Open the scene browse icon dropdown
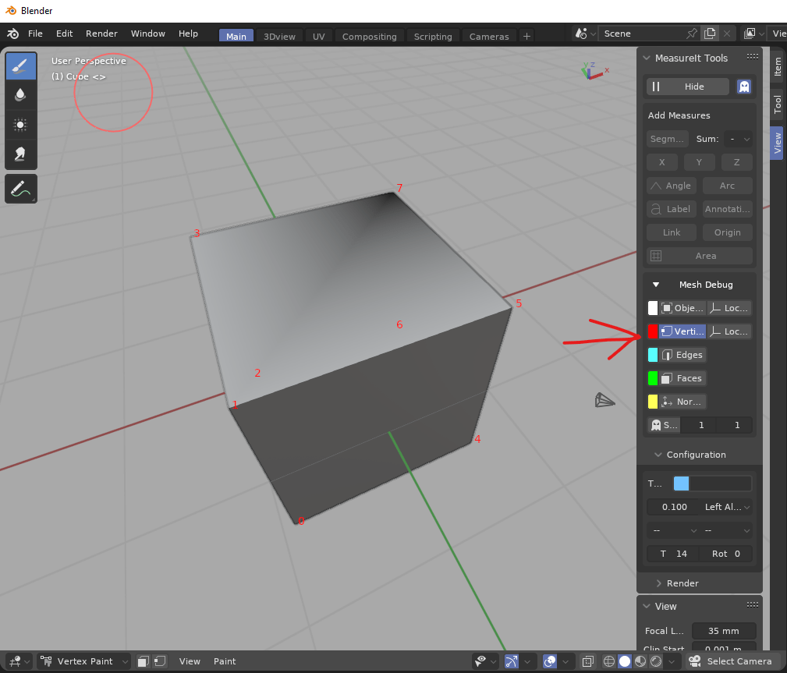Screen dimensions: 787x673 coord(585,34)
